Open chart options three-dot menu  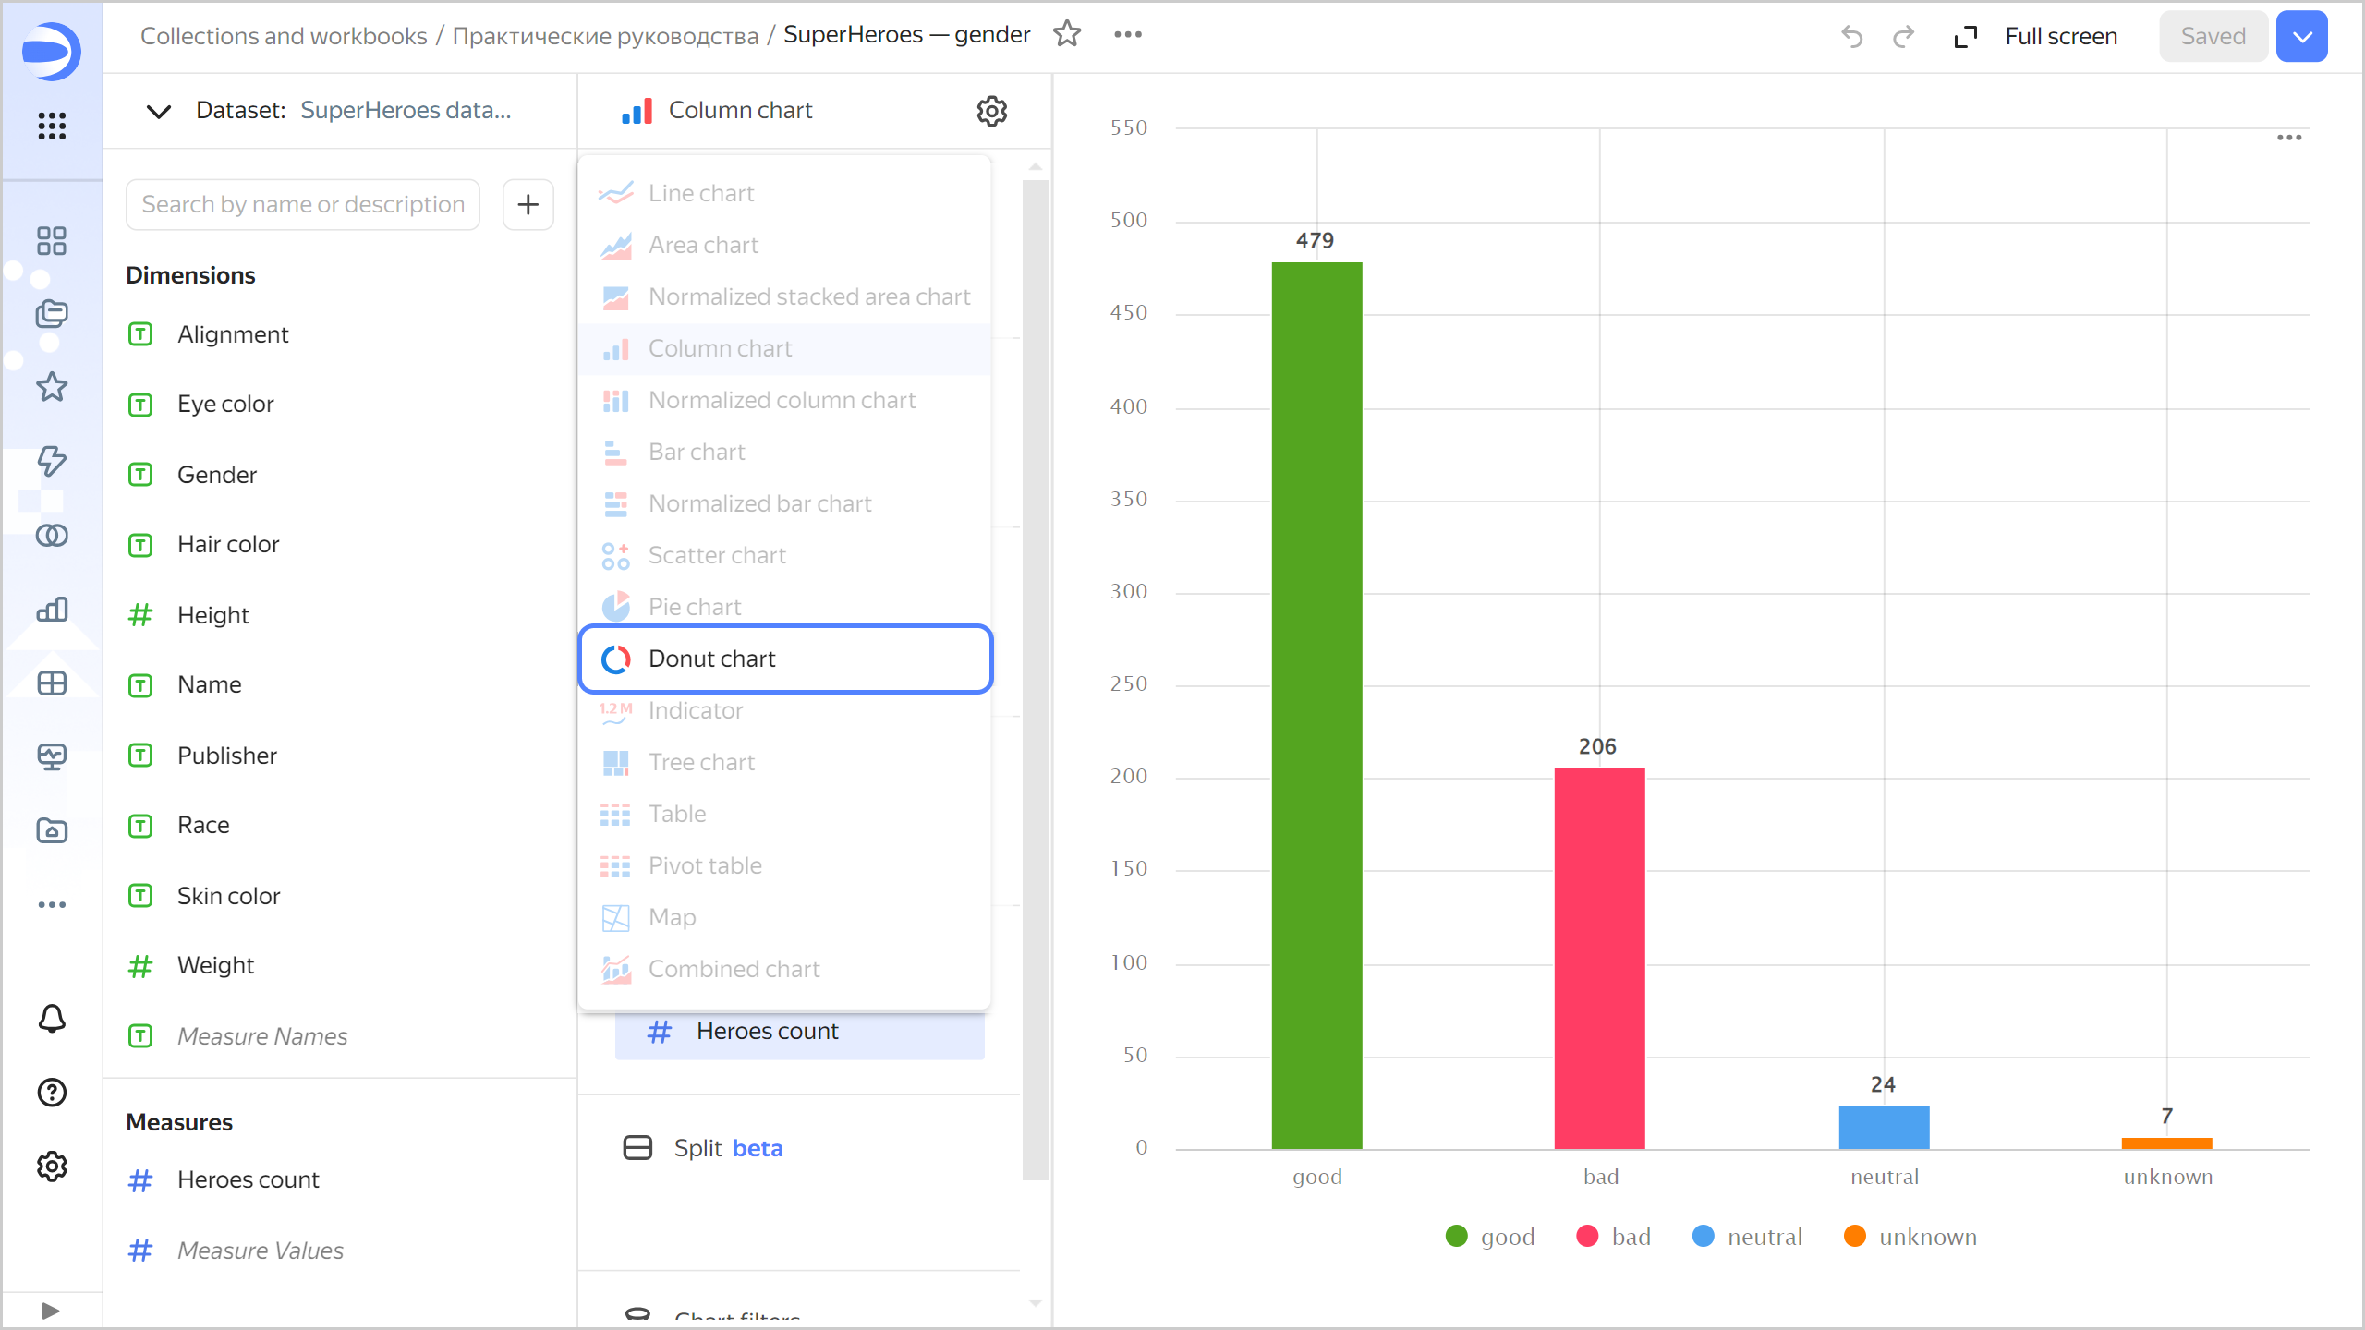point(2289,137)
